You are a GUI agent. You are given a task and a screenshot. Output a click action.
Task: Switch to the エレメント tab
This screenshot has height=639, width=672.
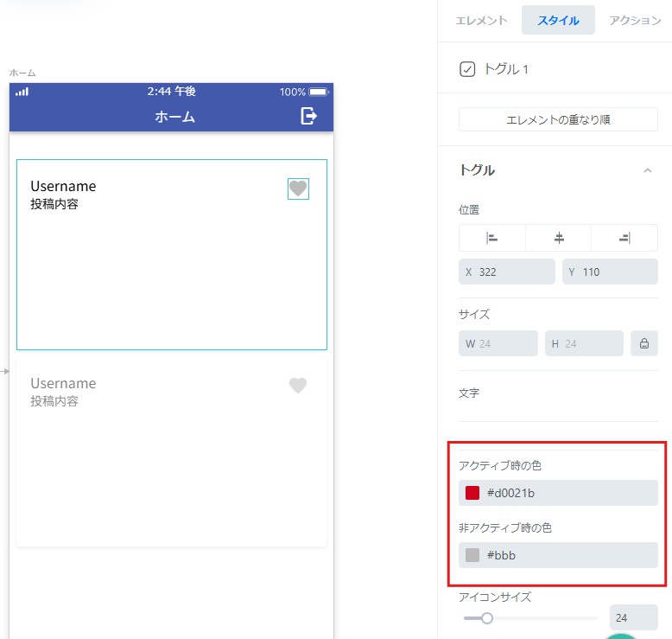click(481, 21)
